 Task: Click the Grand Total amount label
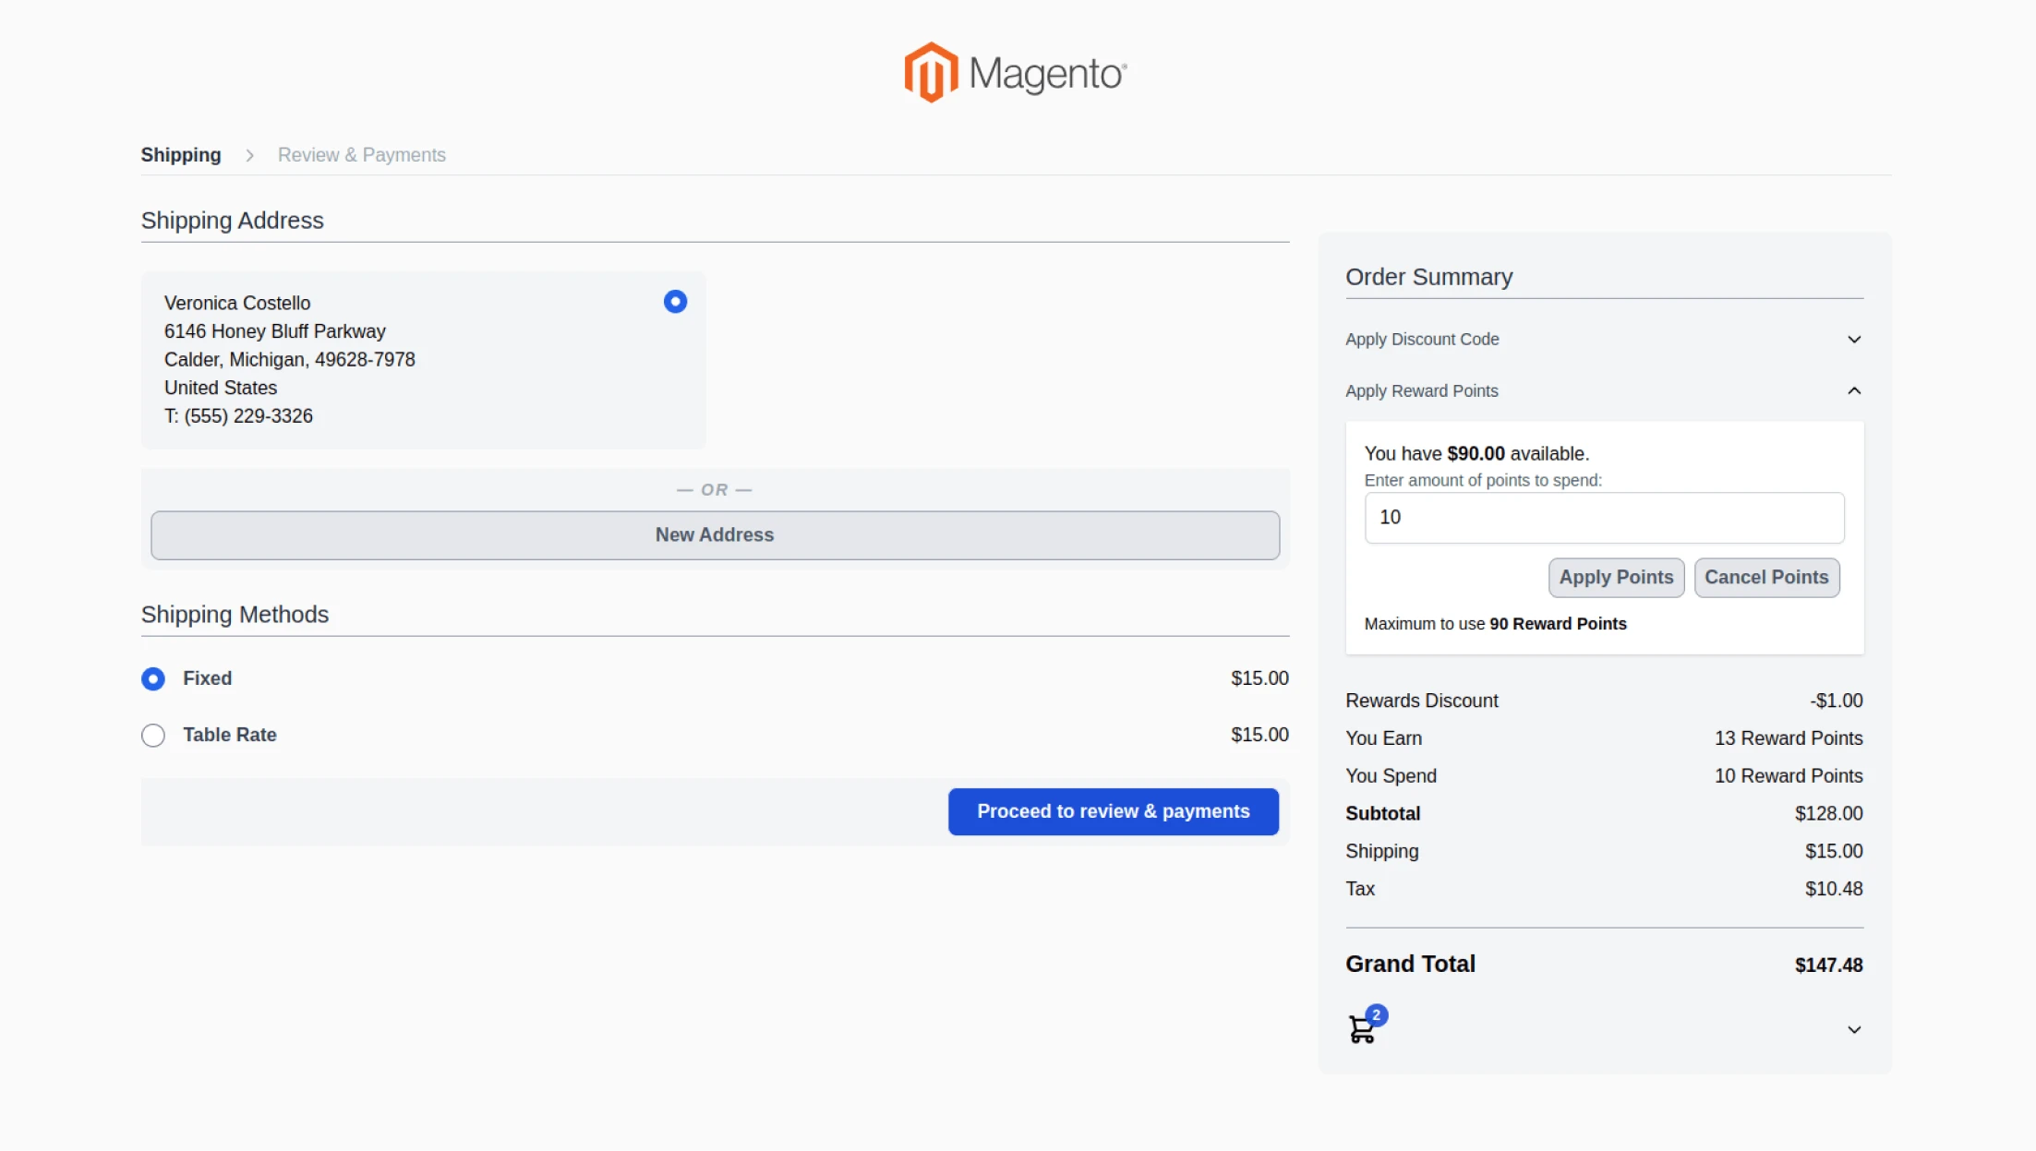pyautogui.click(x=1827, y=965)
